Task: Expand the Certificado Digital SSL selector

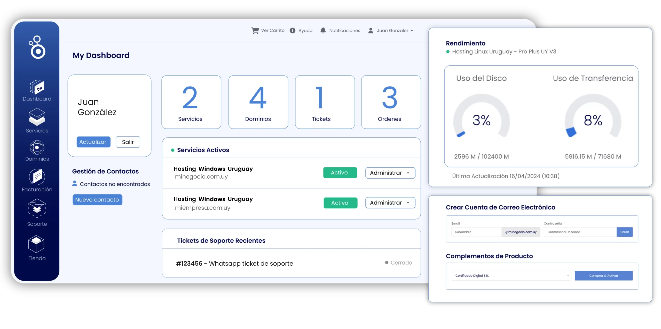Action: click(511, 276)
